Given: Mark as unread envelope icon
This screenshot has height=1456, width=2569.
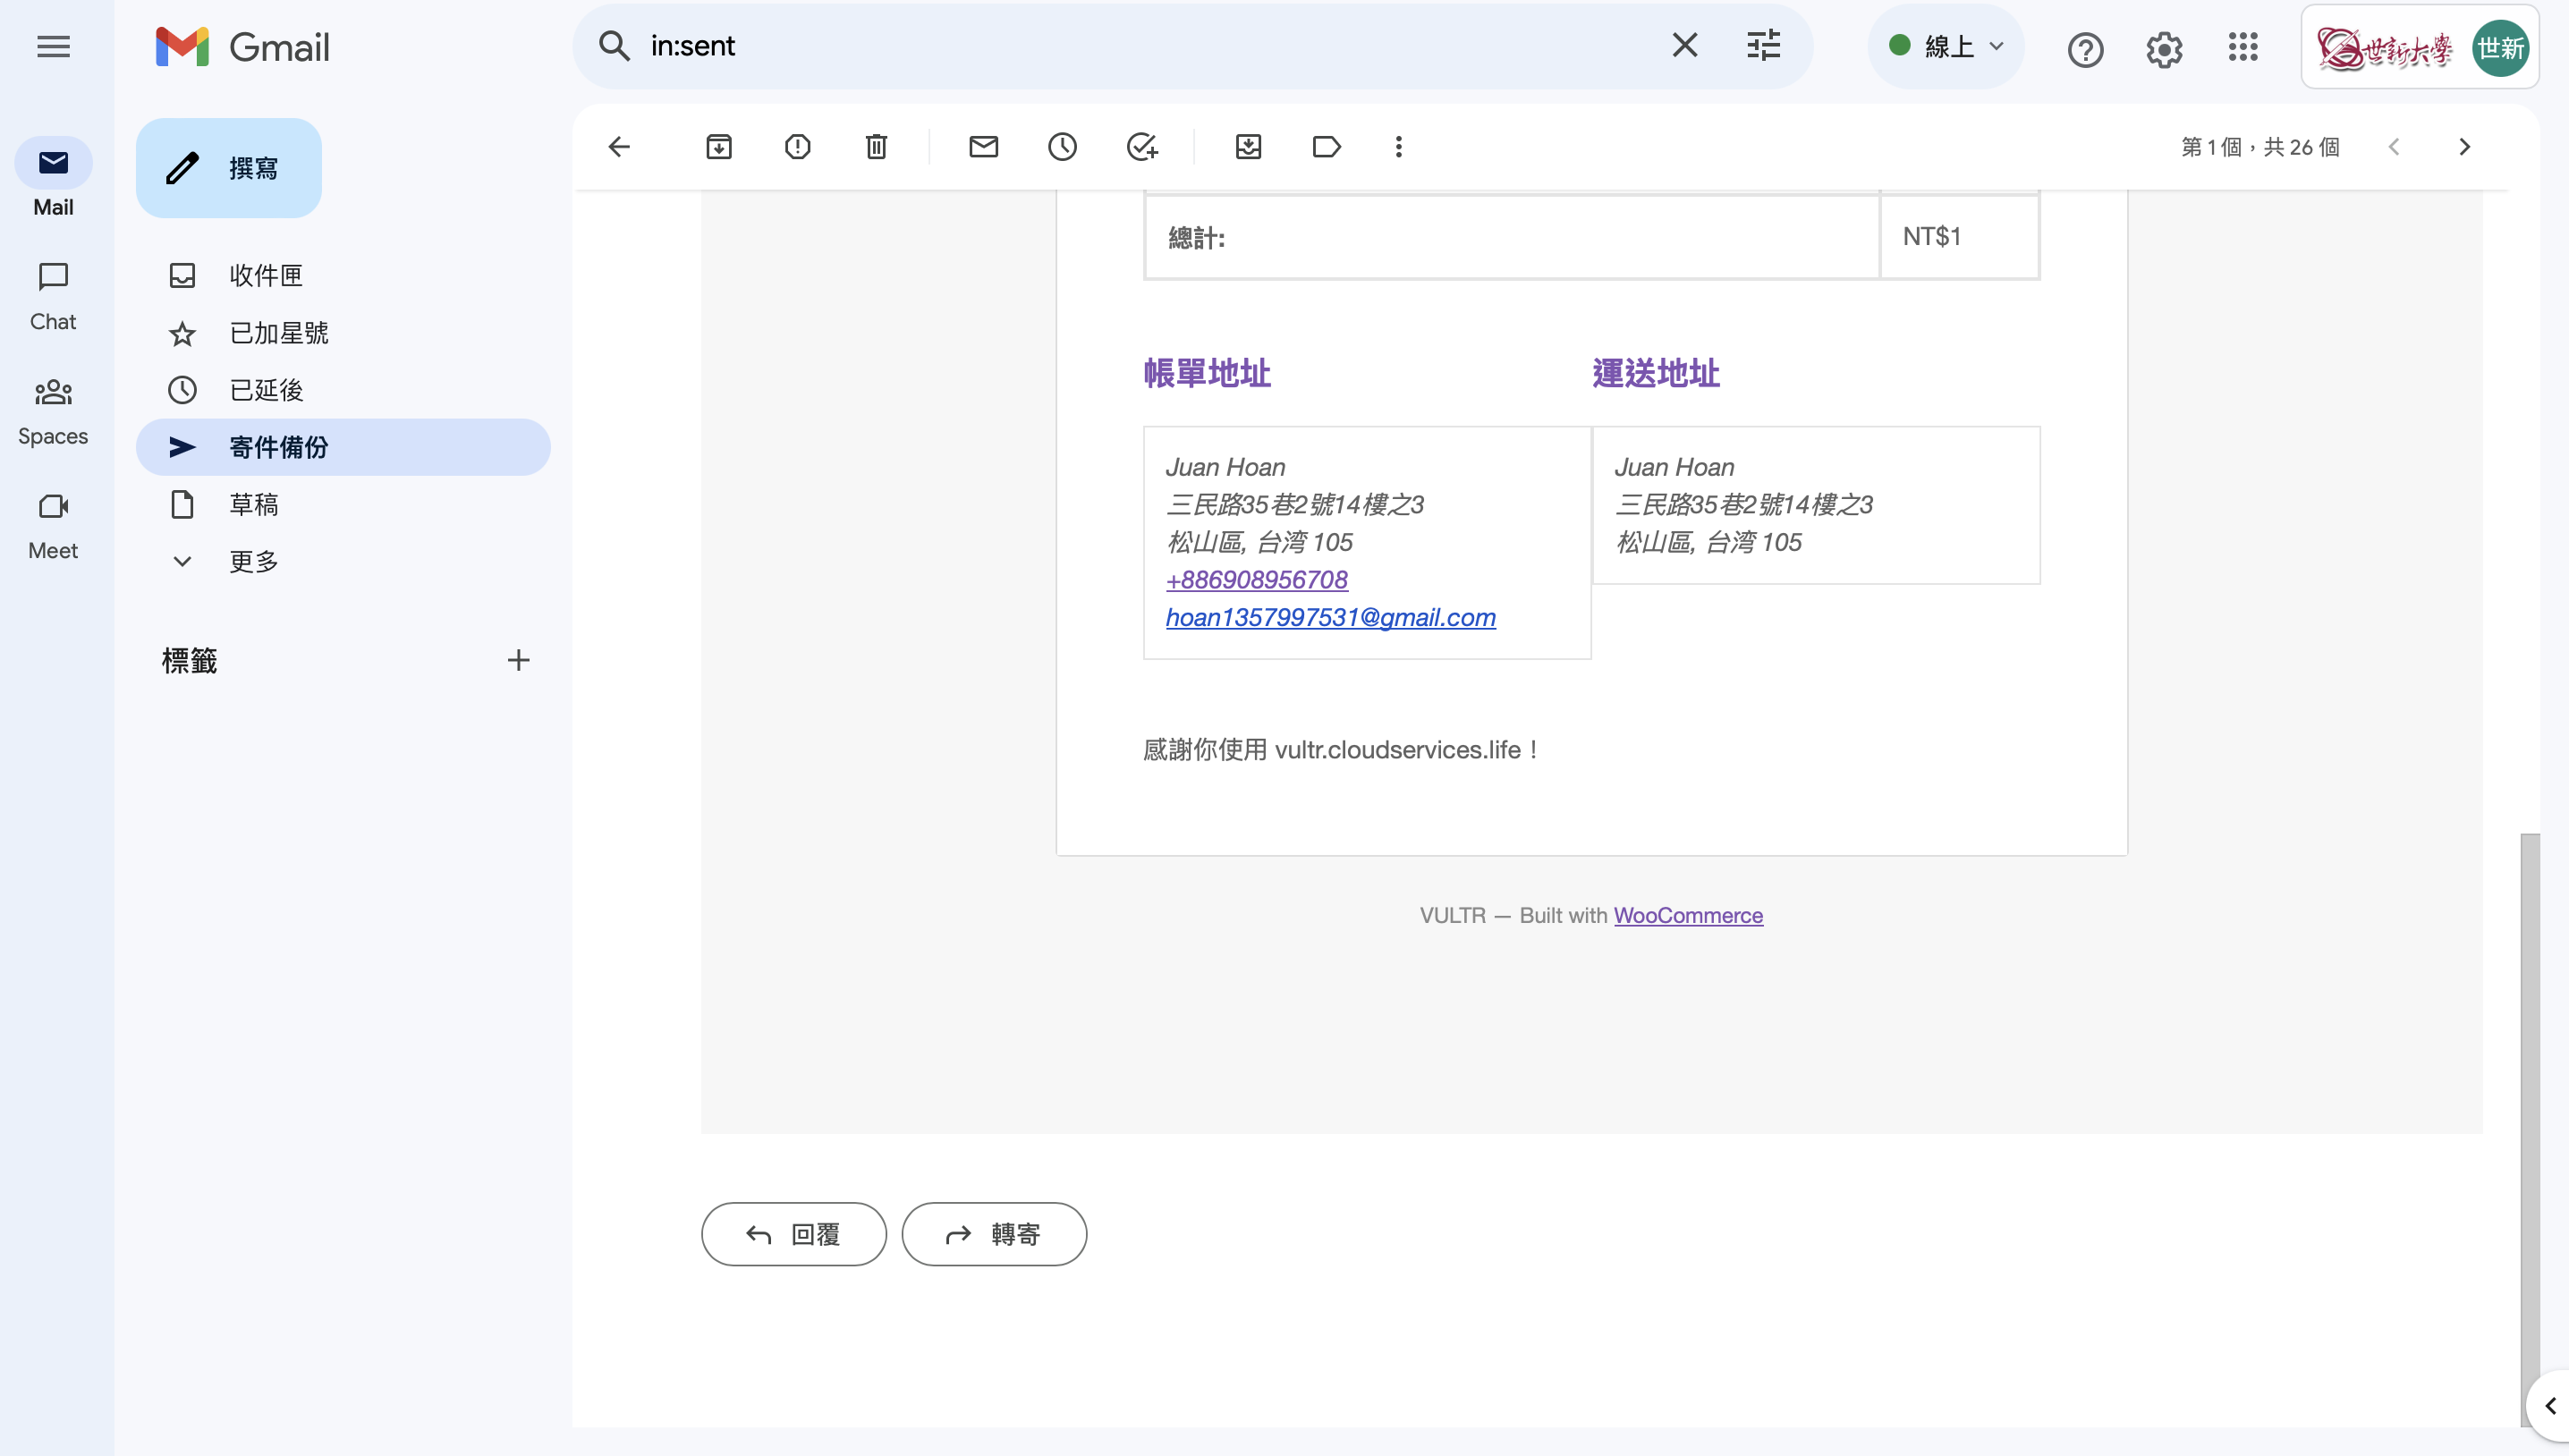Looking at the screenshot, I should click(x=983, y=147).
